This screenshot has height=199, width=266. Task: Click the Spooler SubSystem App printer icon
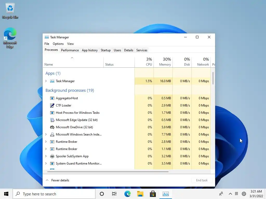point(52,156)
